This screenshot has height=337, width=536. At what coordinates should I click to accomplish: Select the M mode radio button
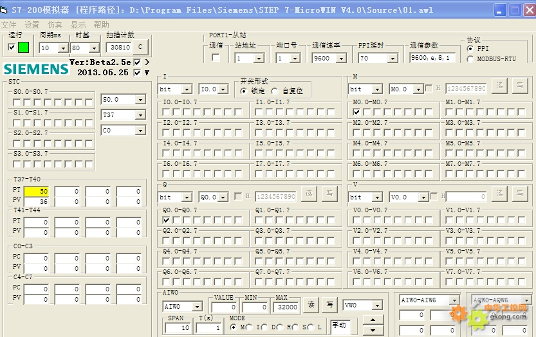[234, 327]
